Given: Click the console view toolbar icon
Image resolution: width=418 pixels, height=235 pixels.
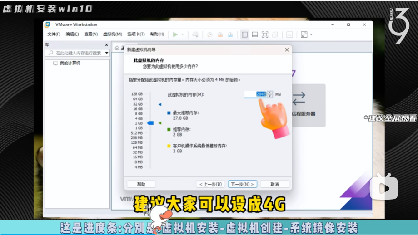Looking at the screenshot, I should click(289, 34).
